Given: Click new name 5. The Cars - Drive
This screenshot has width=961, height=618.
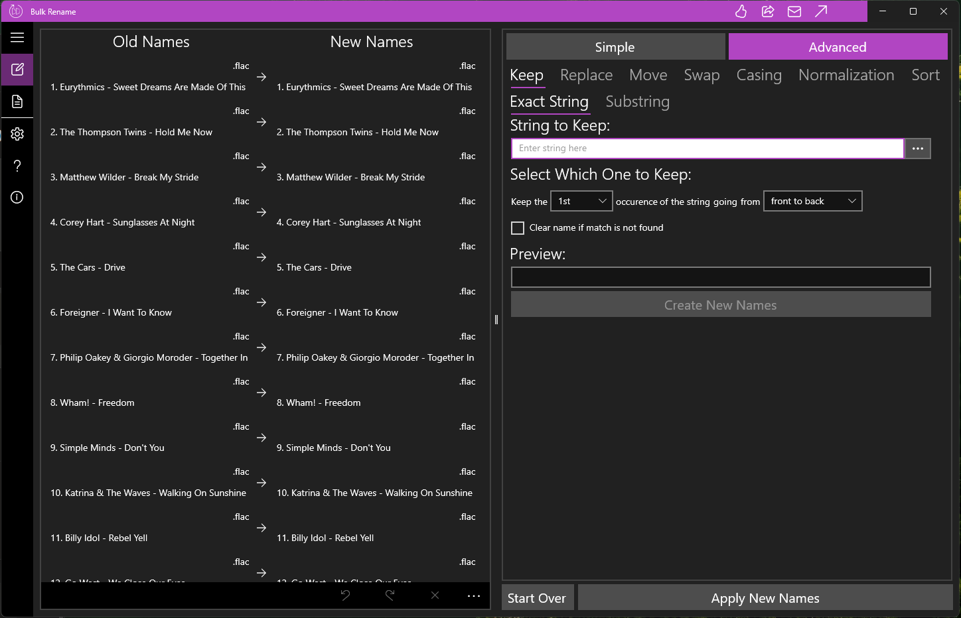Looking at the screenshot, I should [x=314, y=267].
